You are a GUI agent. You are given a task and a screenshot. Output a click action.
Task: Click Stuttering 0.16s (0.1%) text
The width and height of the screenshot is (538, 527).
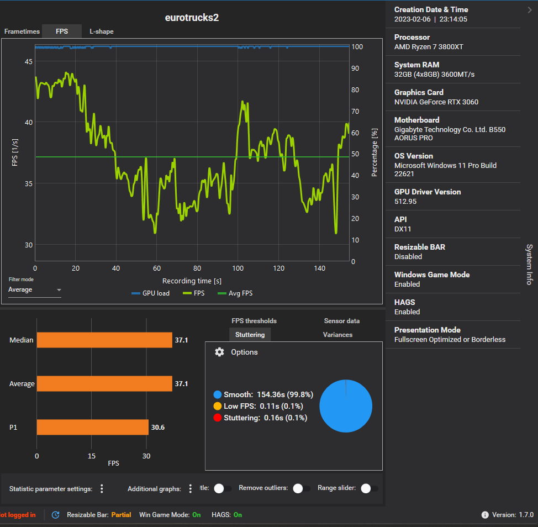[x=265, y=418]
